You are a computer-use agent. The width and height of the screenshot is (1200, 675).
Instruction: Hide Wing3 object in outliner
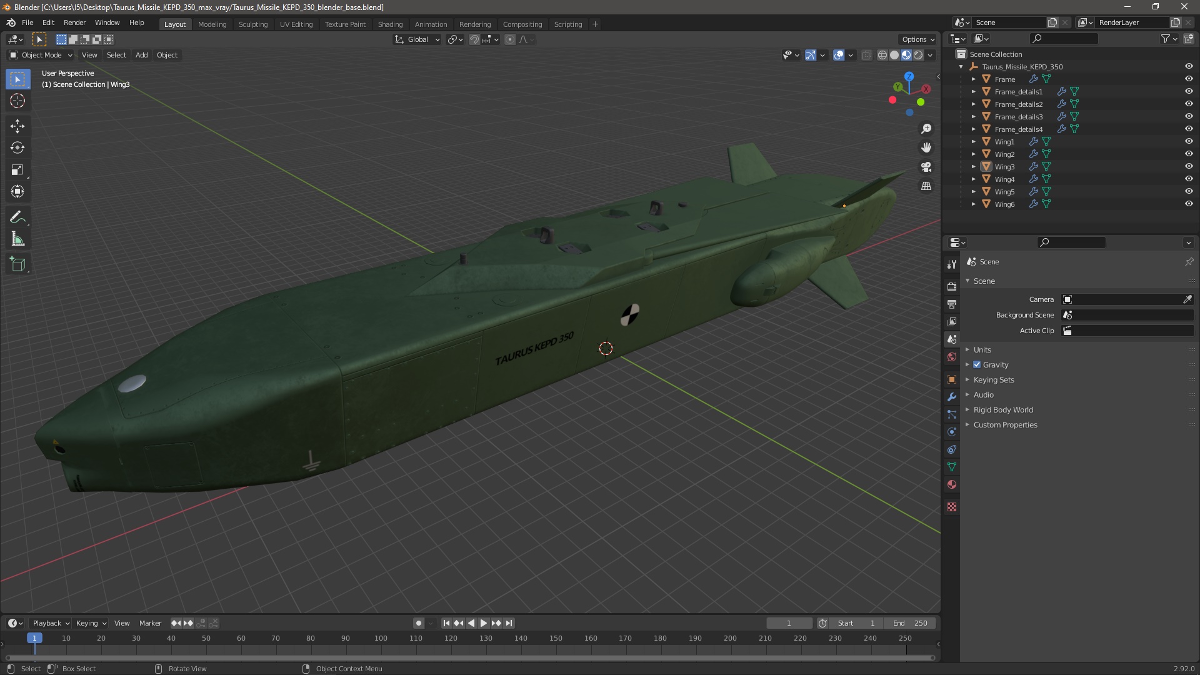1189,167
